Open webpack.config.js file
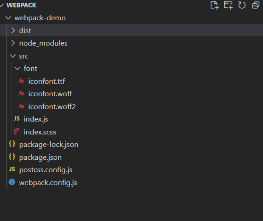The height and width of the screenshot is (221, 263). click(48, 183)
